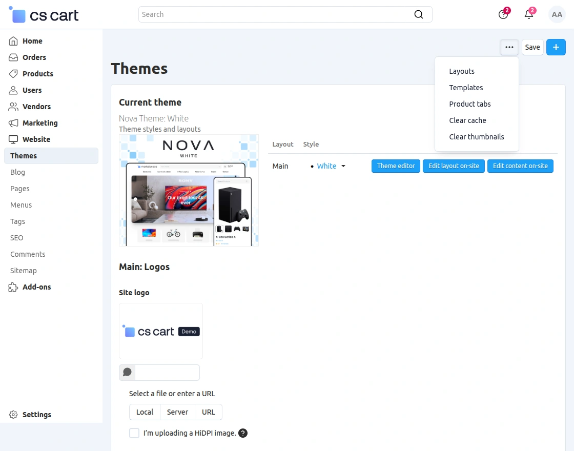Save the theme settings
The image size is (574, 451).
(x=532, y=47)
